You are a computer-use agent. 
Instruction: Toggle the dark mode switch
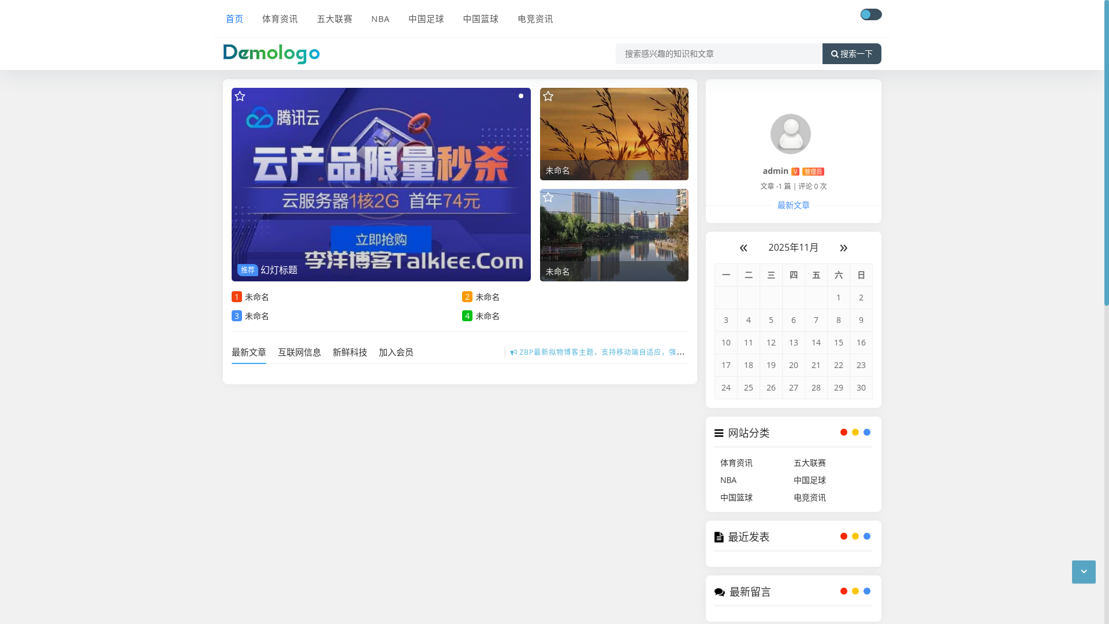coord(870,14)
